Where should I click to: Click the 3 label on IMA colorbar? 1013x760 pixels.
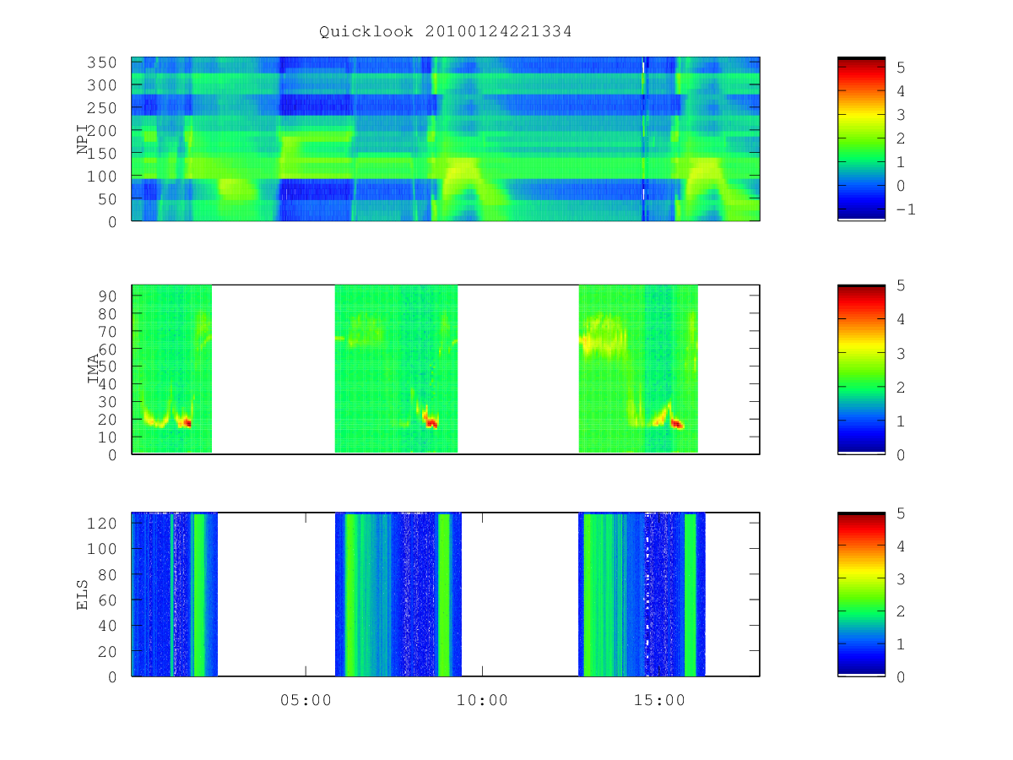tap(900, 353)
